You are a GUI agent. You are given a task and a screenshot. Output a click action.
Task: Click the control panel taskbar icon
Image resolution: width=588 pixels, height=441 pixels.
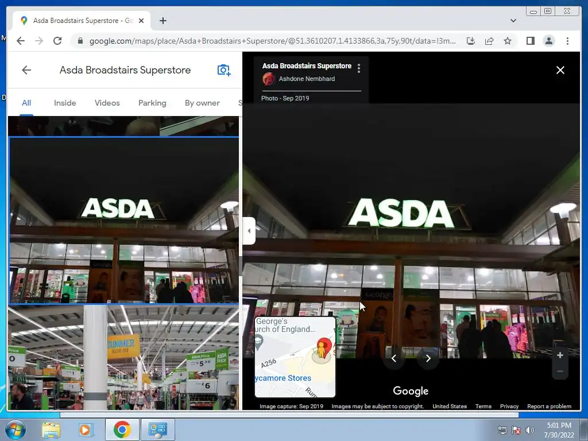(x=157, y=430)
